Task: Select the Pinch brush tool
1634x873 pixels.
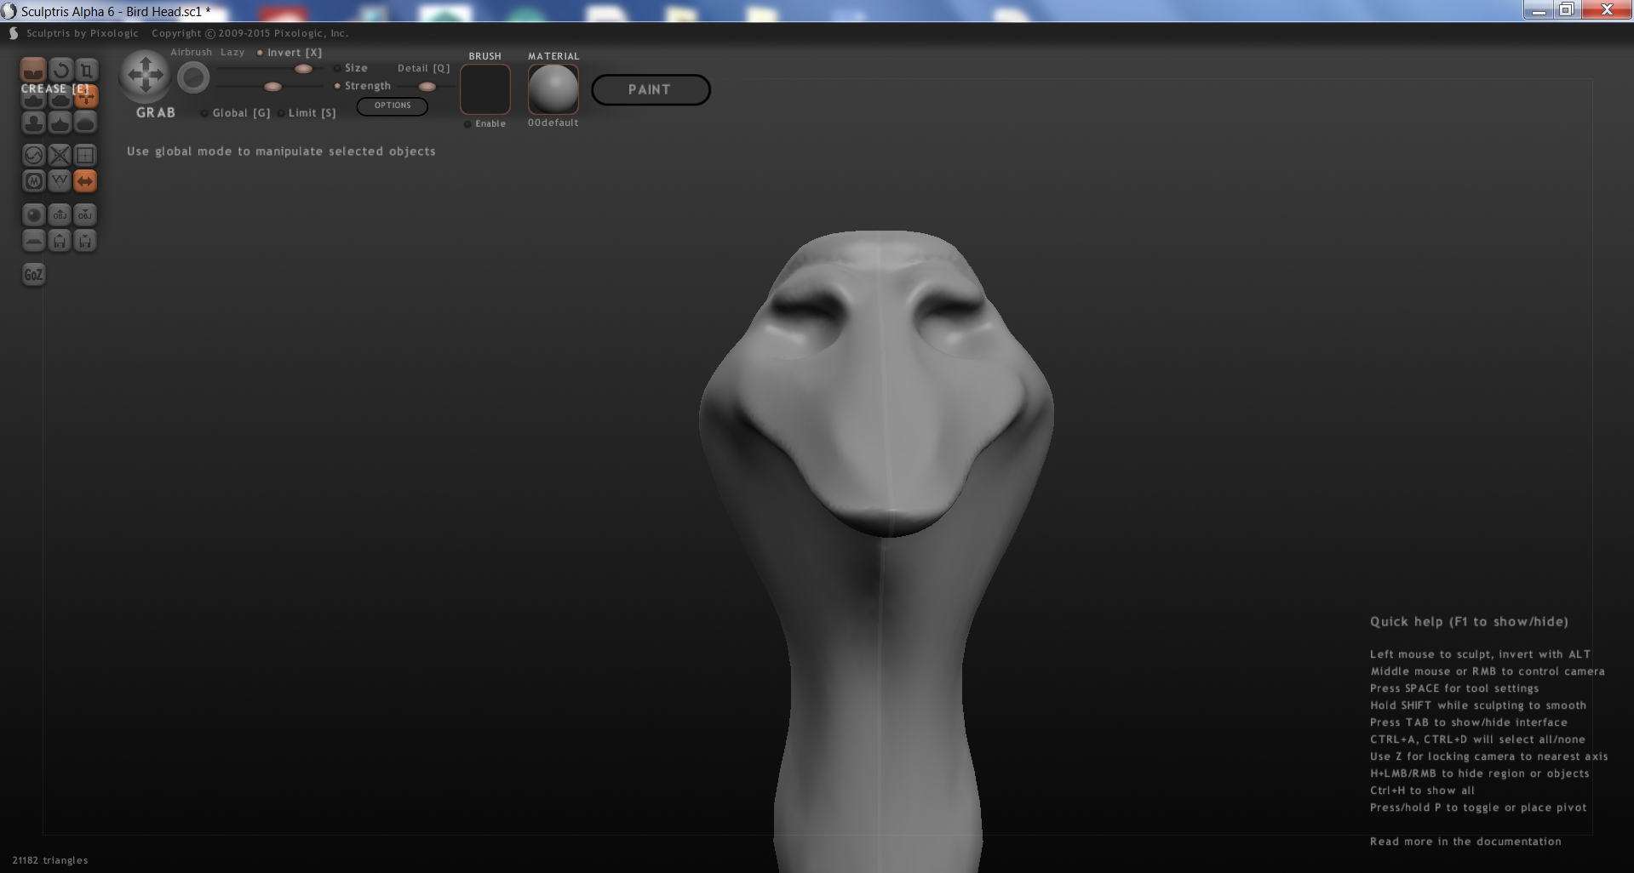Action: coord(60,123)
